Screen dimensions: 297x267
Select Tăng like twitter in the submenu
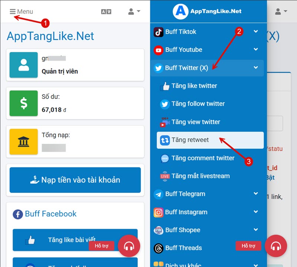tap(210, 86)
